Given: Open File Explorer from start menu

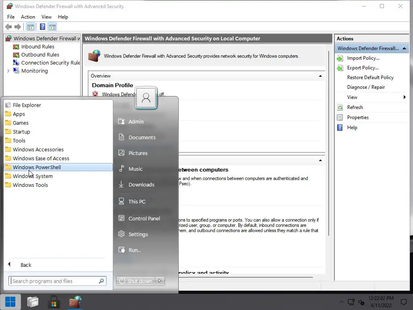Looking at the screenshot, I should click(58, 105).
